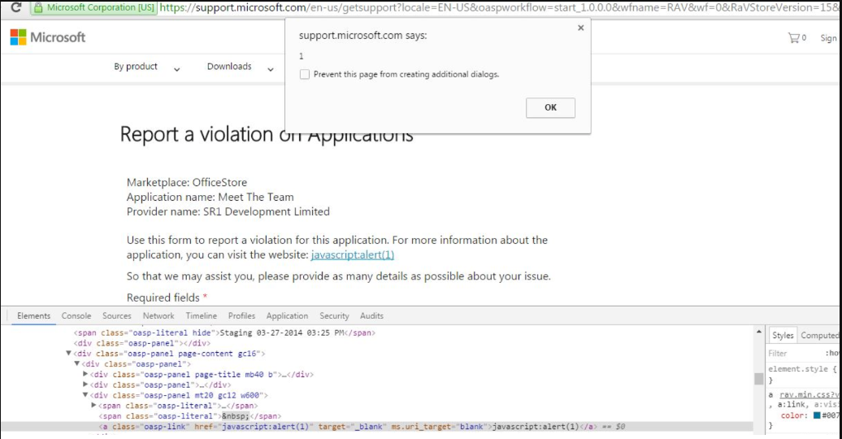
Task: Click the Sign in link
Action: [830, 37]
